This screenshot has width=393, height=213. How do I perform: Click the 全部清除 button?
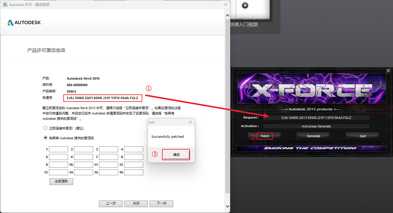(61, 181)
